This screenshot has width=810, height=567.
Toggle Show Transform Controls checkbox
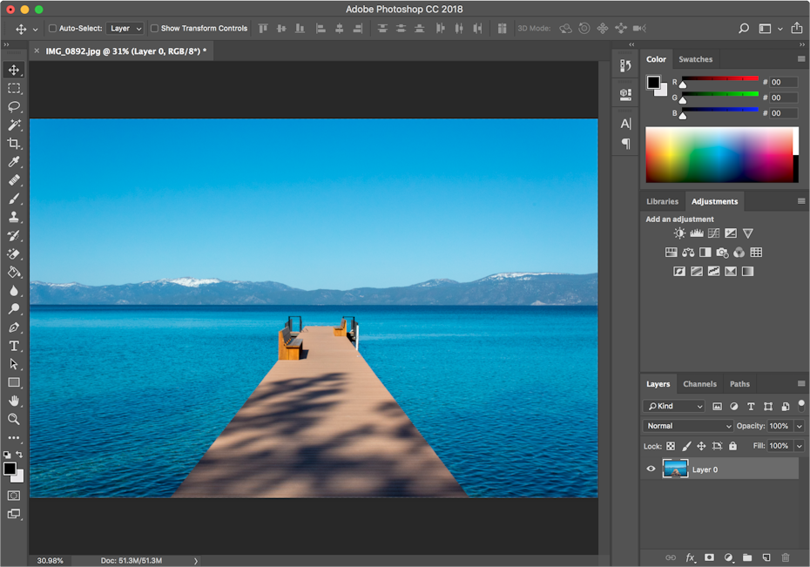[155, 29]
